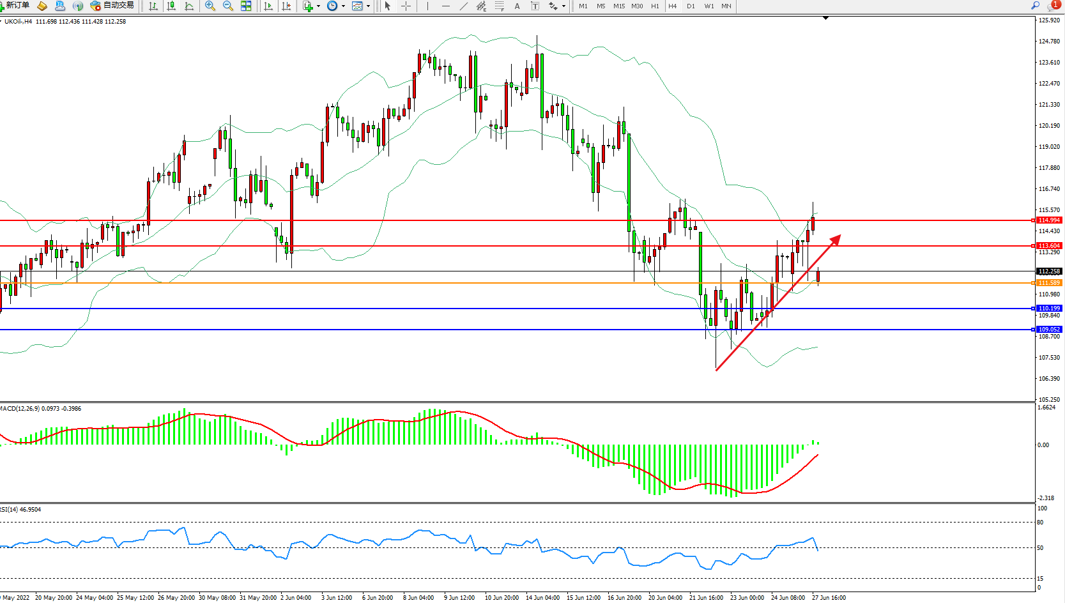The width and height of the screenshot is (1065, 603).
Task: Click the zoom out magnifier icon
Action: [228, 6]
